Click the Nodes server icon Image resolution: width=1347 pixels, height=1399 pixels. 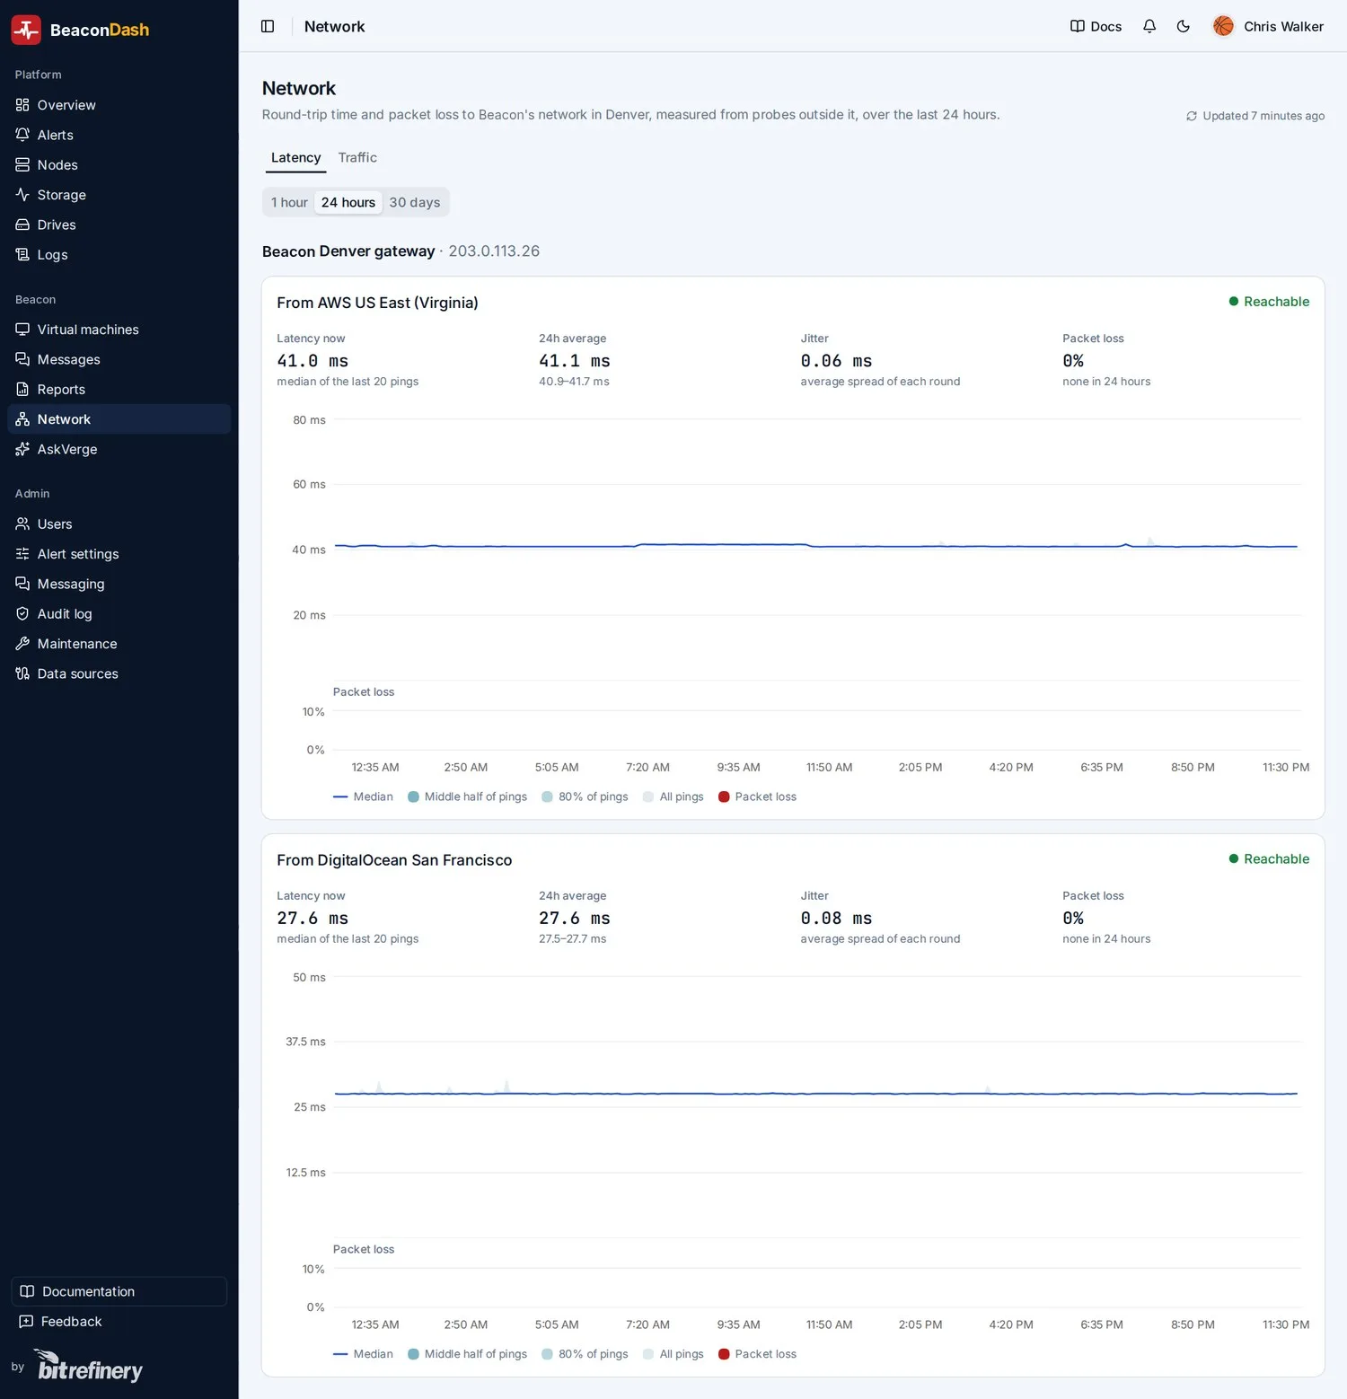coord(22,164)
